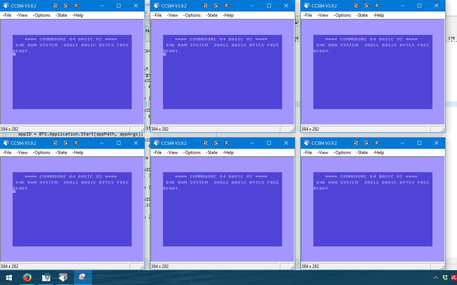Open File menu in top-left CCS64 window

pos(7,15)
